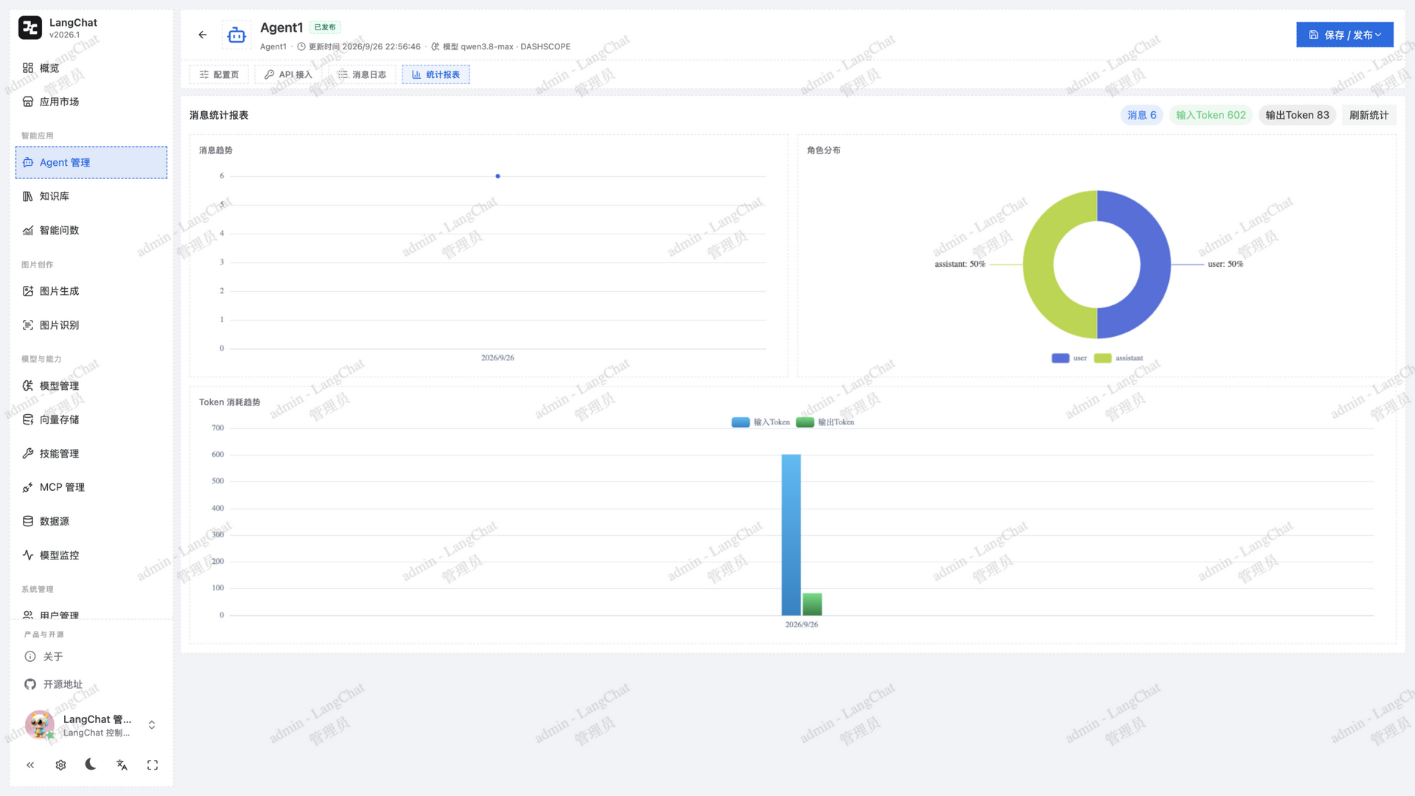
Task: Open the 概览 overview icon
Action: [28, 68]
